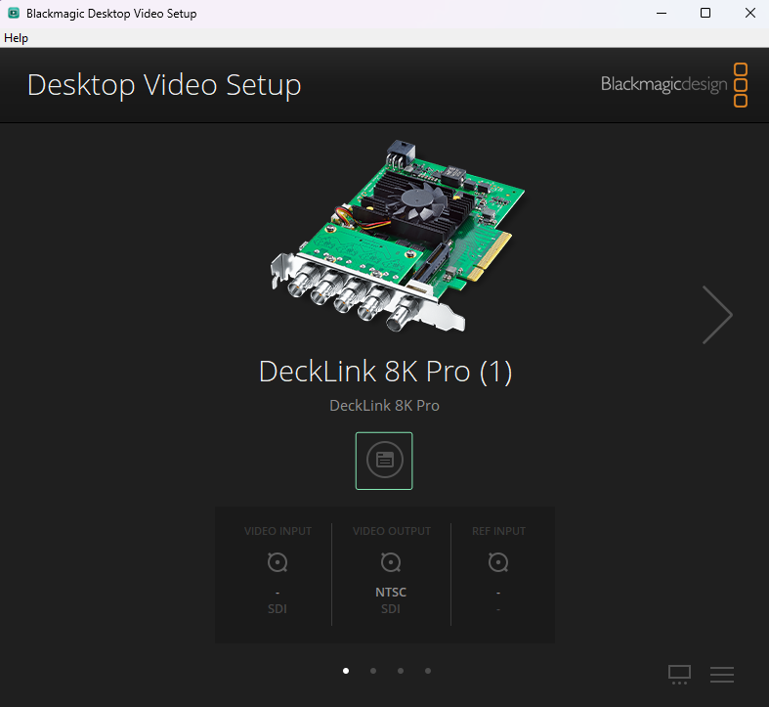The width and height of the screenshot is (769, 707).
Task: Select the first page indicator dot
Action: pyautogui.click(x=346, y=671)
